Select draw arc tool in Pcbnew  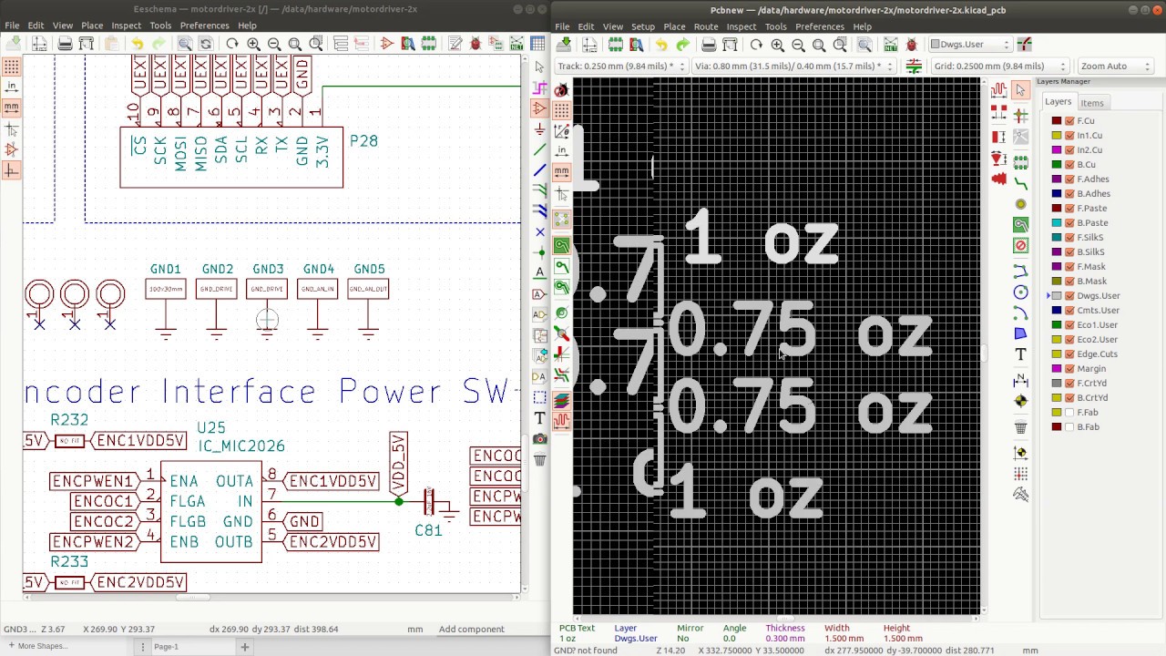[1020, 313]
